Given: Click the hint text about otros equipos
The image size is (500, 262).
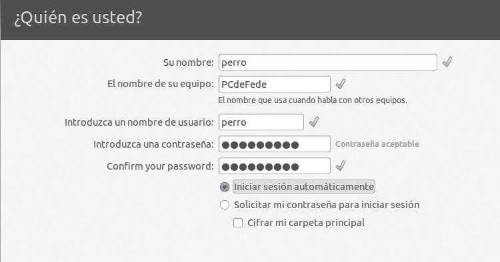Looking at the screenshot, I should tap(313, 100).
